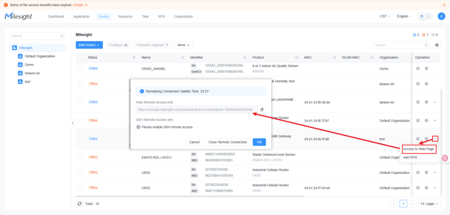Click the Configure button

click(118, 45)
